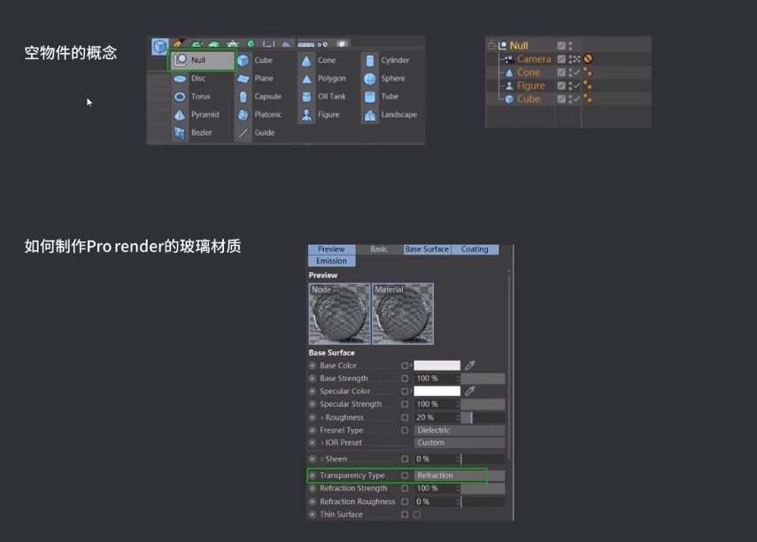
Task: Enable the Thin Surface checkbox
Action: tap(417, 515)
